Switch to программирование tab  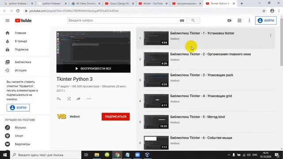click(186, 4)
